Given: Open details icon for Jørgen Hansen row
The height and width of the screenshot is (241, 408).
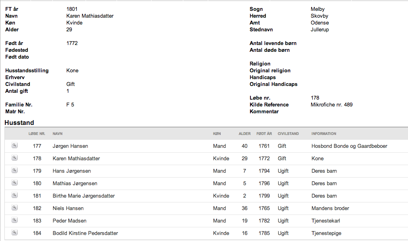Looking at the screenshot, I should [x=14, y=145].
